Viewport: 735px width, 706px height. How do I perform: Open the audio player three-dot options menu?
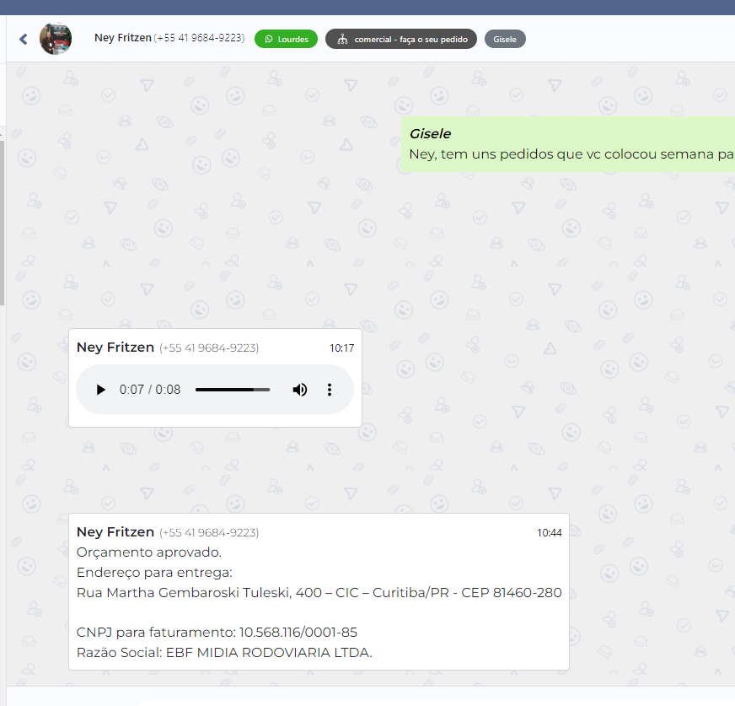click(x=330, y=390)
